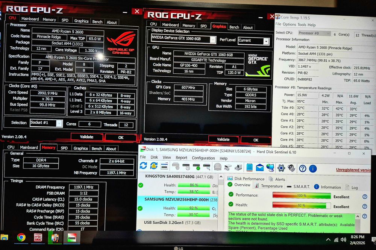Click the Hard Disk Sentinel taskbar icon
Viewport: 376px width, 250px height.
pos(72,238)
